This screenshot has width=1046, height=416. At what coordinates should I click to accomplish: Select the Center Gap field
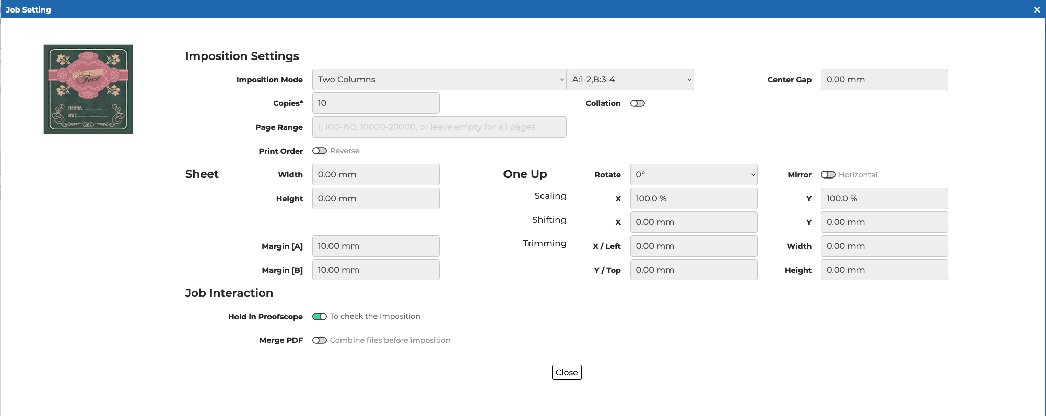pyautogui.click(x=884, y=80)
